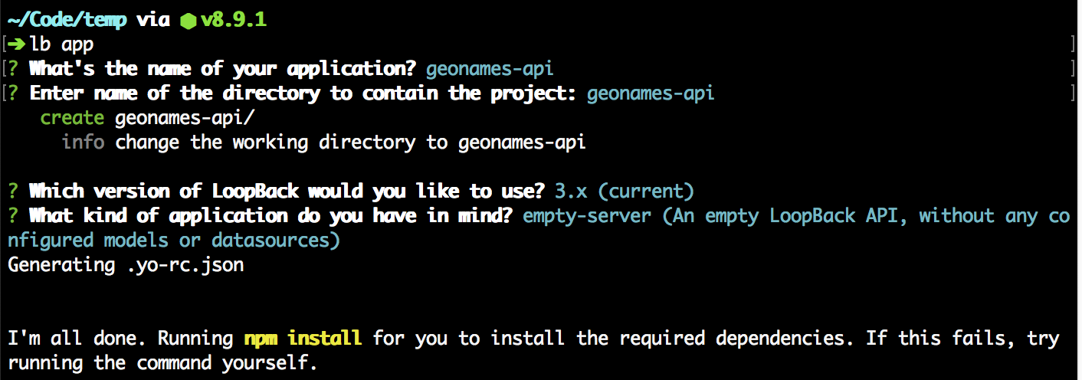This screenshot has width=1082, height=380.
Task: Click the ~/Code/temp path text
Action: 67,21
